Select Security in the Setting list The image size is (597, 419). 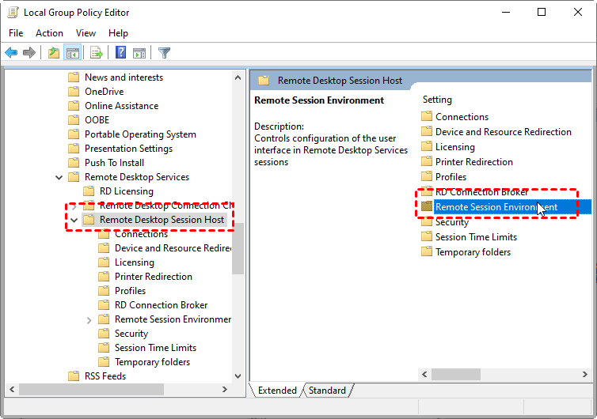[452, 222]
